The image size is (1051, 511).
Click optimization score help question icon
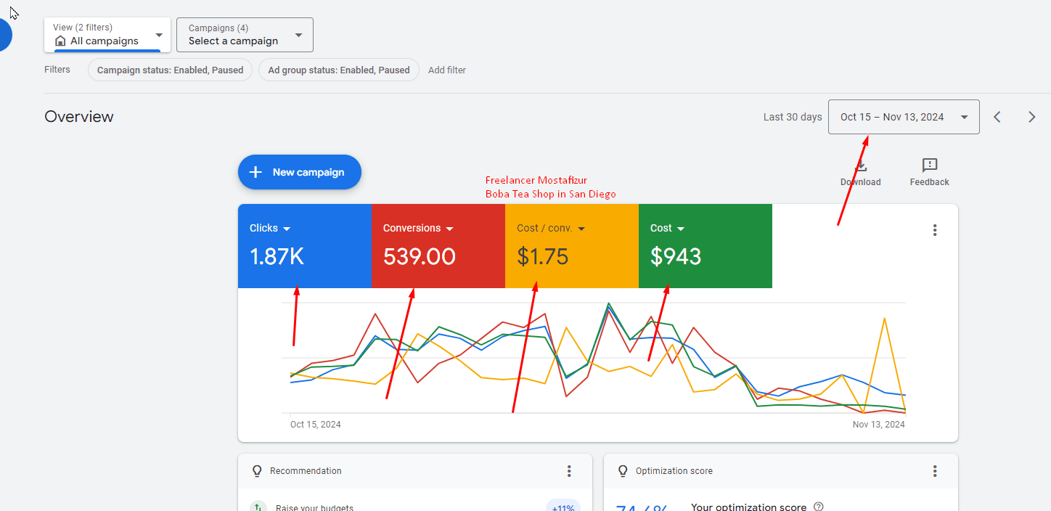tap(819, 507)
